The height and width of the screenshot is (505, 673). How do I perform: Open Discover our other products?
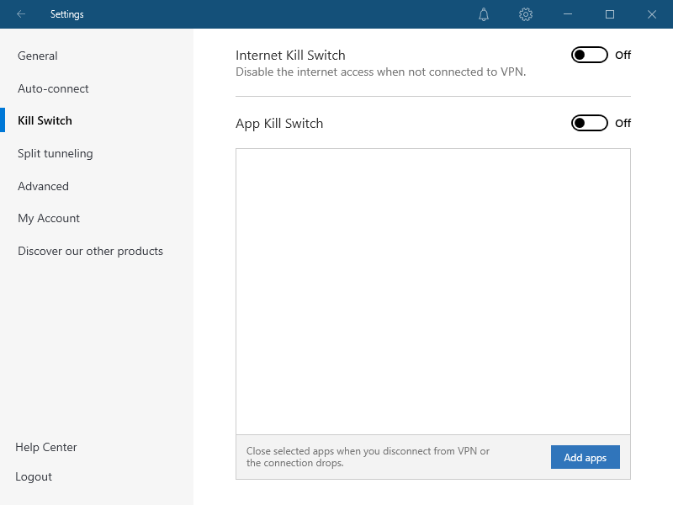click(91, 251)
